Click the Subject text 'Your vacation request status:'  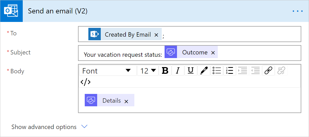tap(123, 54)
